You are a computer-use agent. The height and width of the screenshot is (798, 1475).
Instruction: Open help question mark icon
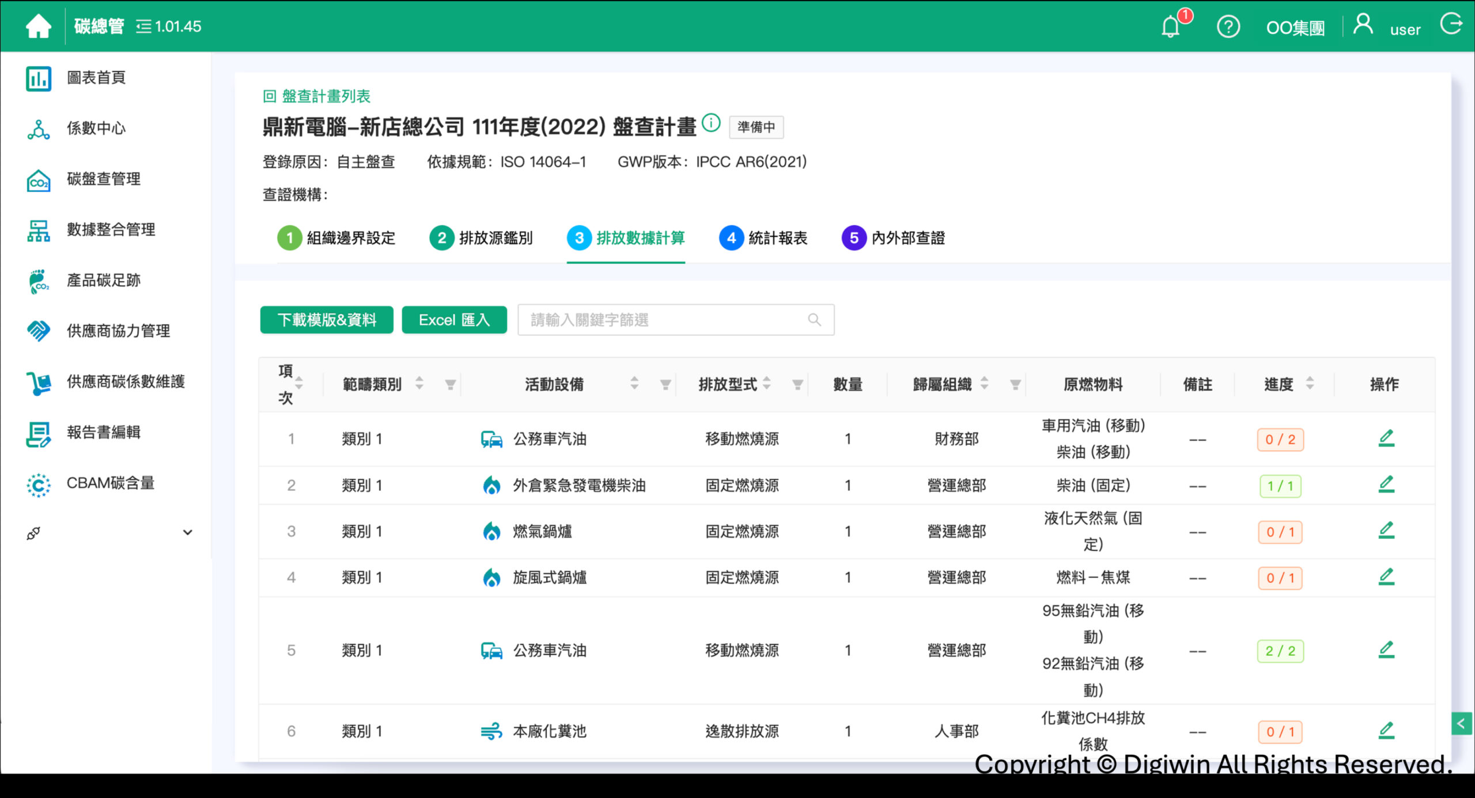click(1228, 27)
